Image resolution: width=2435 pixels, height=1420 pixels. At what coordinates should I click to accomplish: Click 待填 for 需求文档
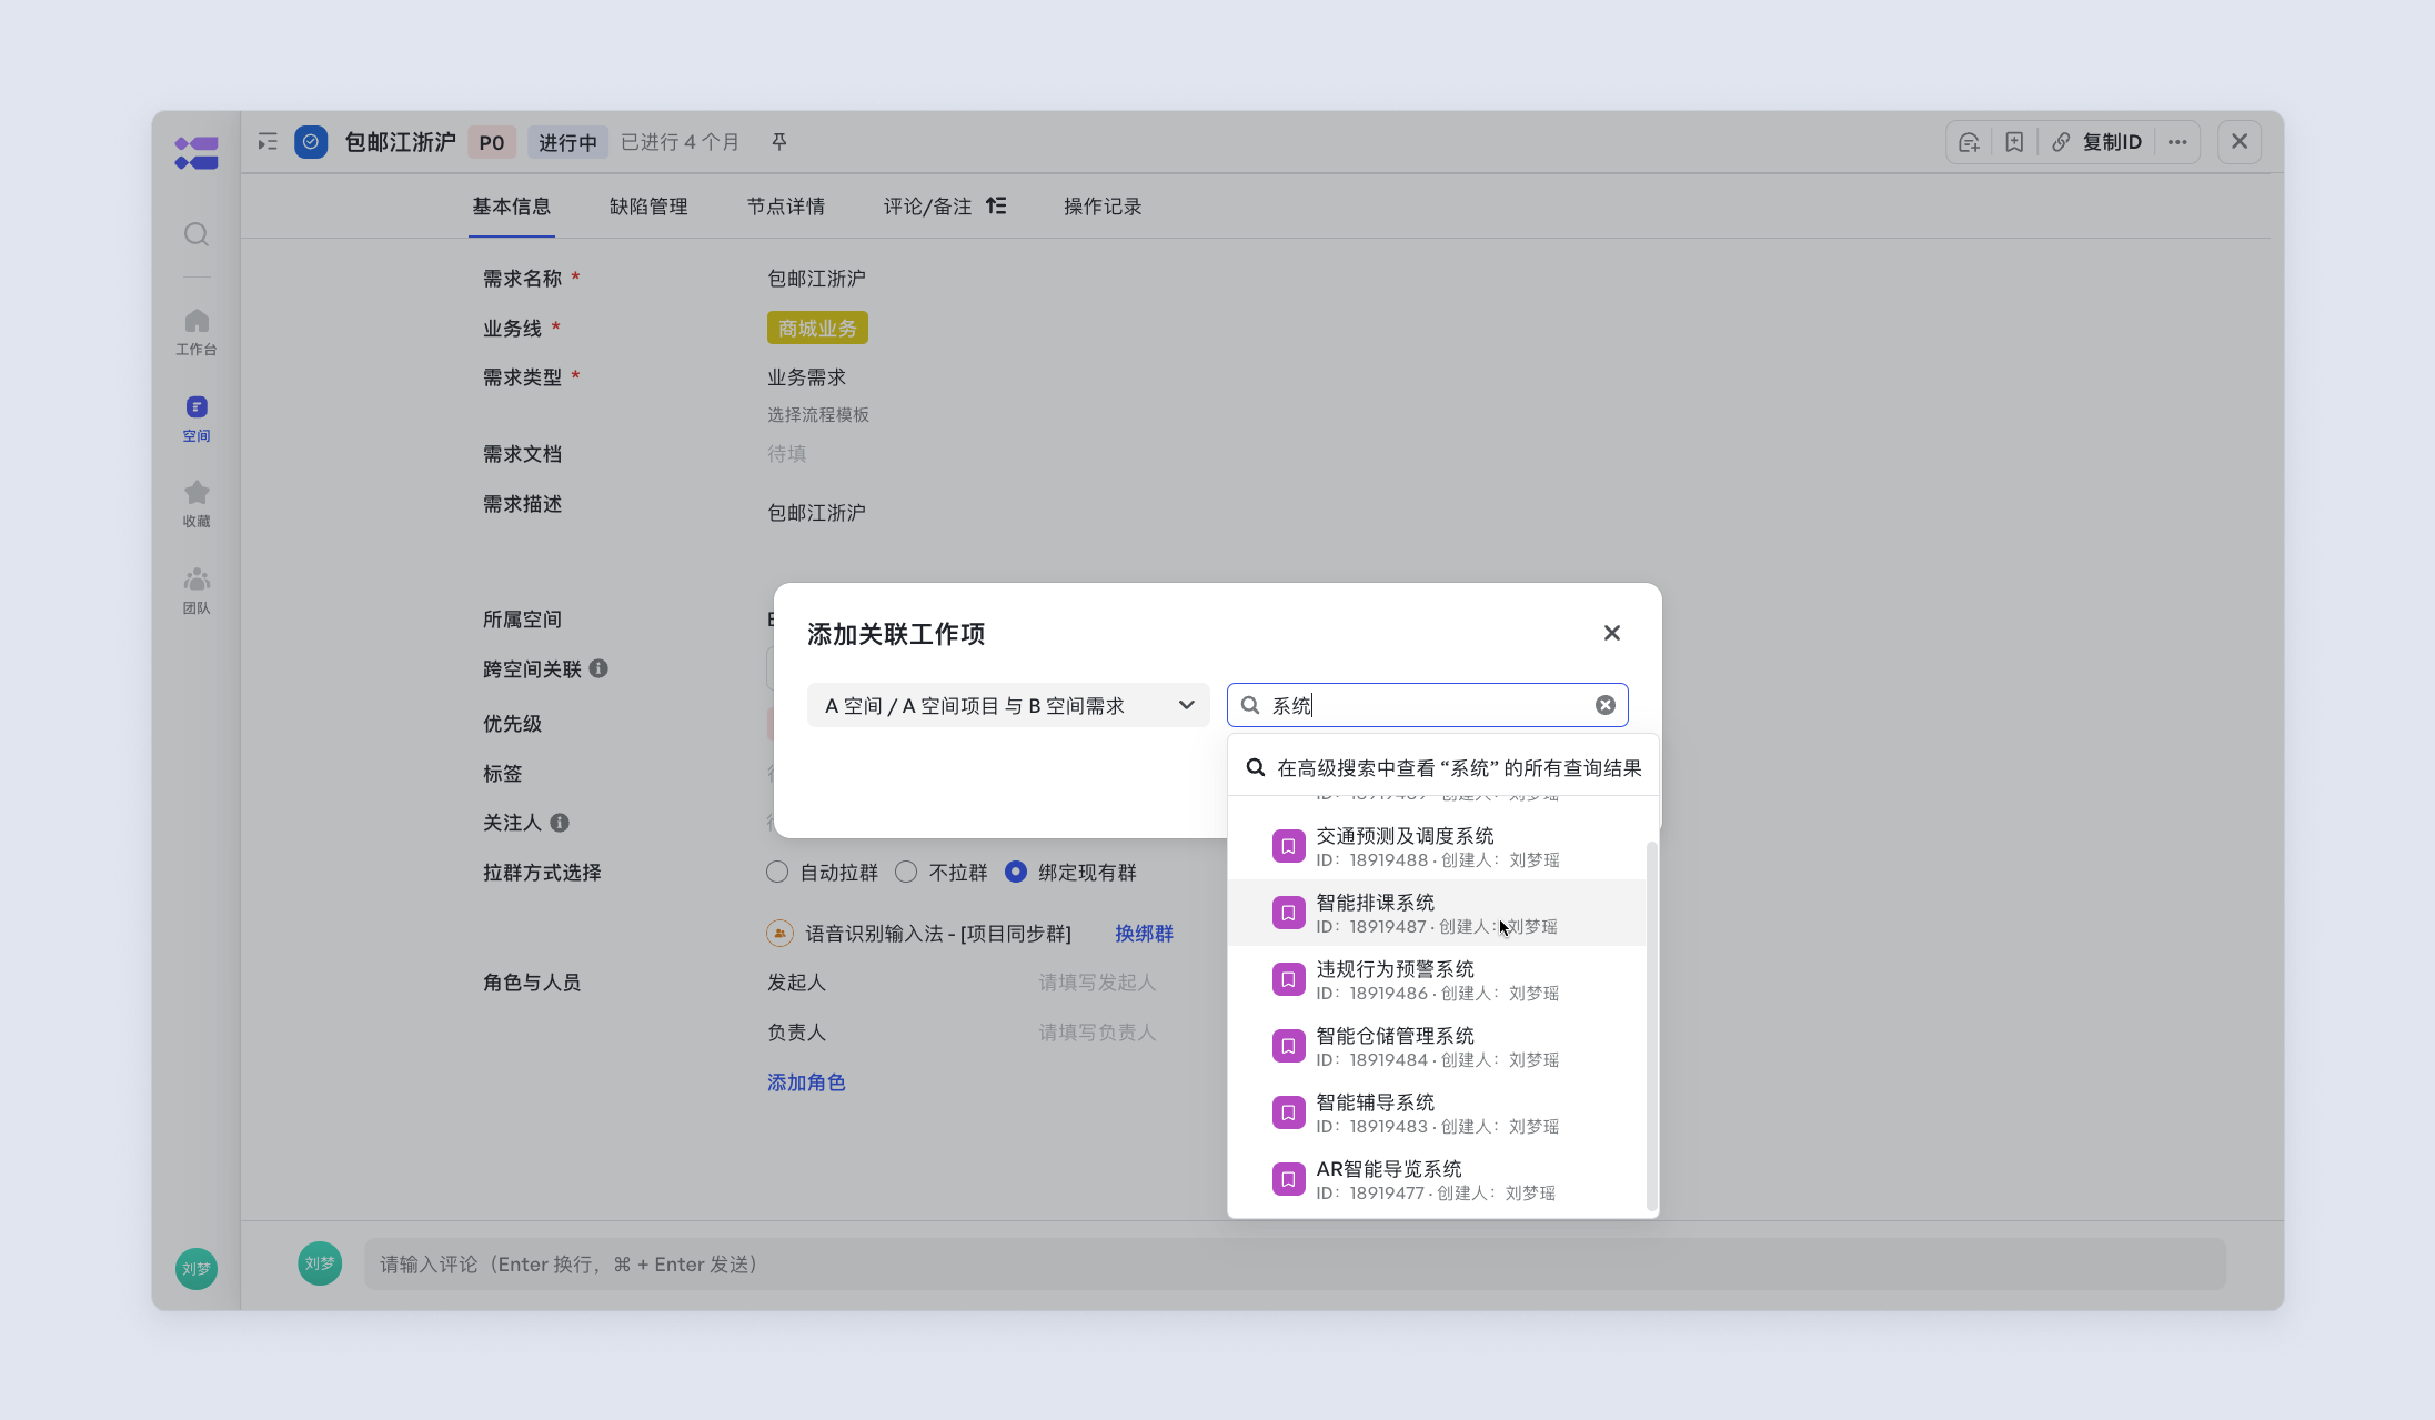pos(787,453)
